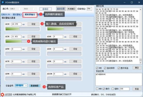This screenshot has height=97, width=143.
Task: Click the receive log scrollbar thumb
Action: point(140,60)
